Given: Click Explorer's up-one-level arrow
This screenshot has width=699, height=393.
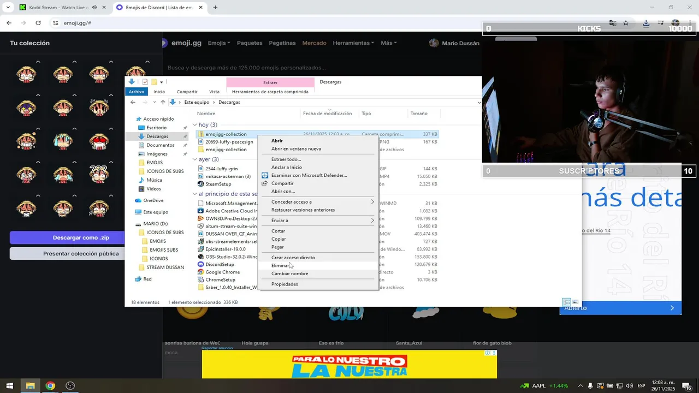Looking at the screenshot, I should point(163,102).
